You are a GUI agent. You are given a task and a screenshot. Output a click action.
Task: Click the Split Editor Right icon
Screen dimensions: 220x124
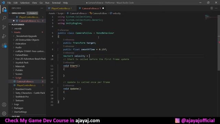tap(212, 8)
